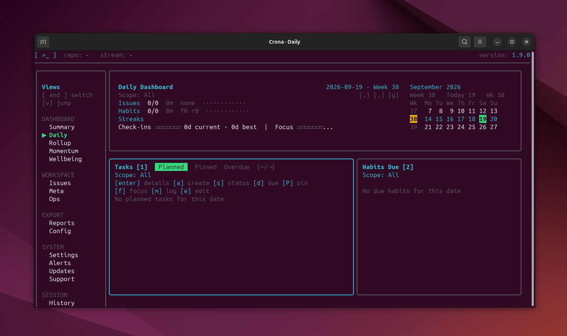Open new terminal tab icon
567x336 pixels.
pos(43,42)
